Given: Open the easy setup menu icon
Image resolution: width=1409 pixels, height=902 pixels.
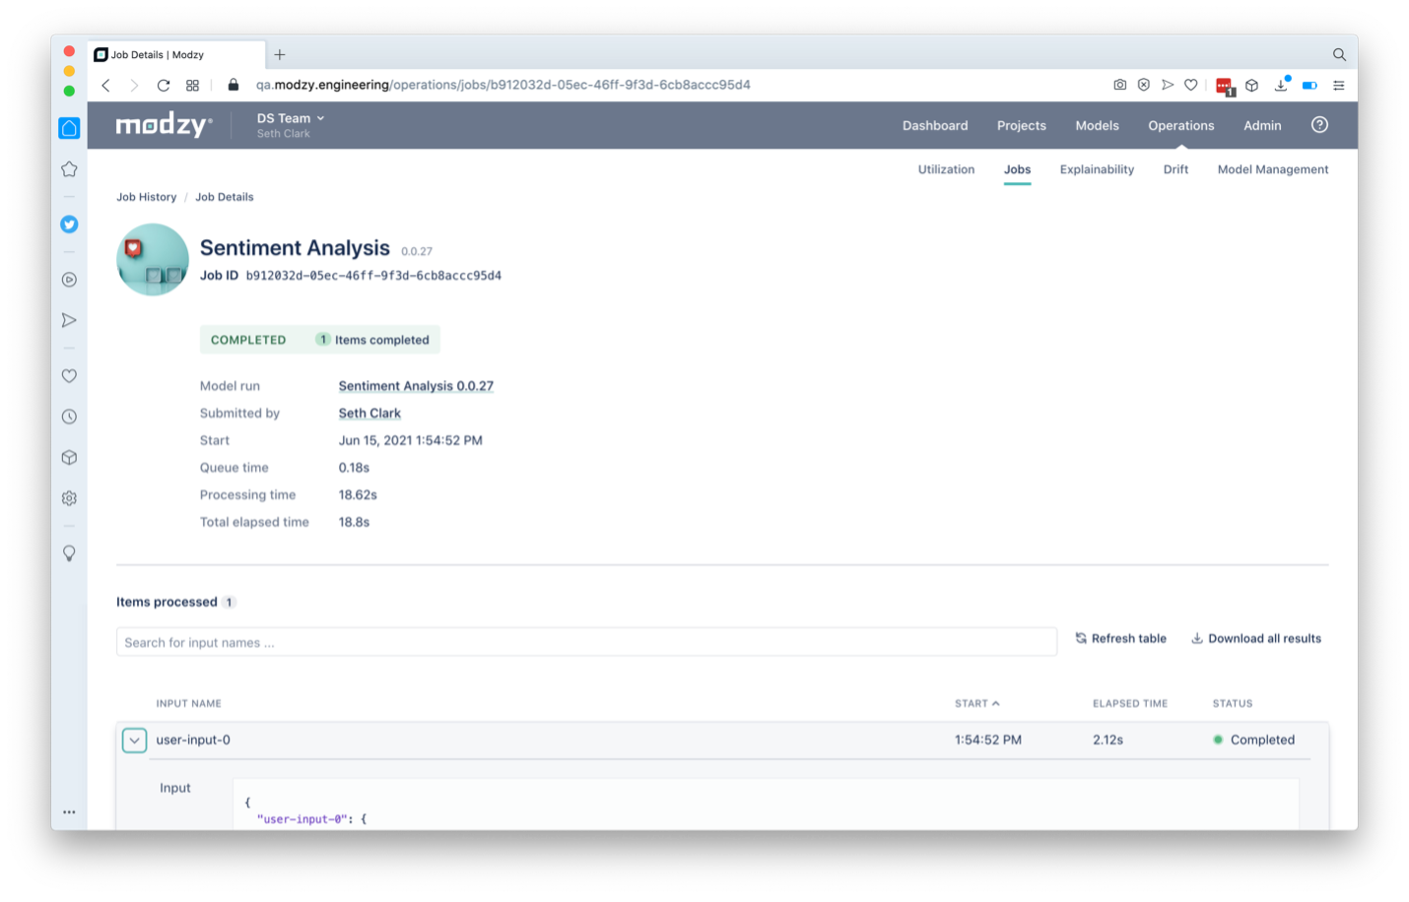Looking at the screenshot, I should click(x=1339, y=86).
